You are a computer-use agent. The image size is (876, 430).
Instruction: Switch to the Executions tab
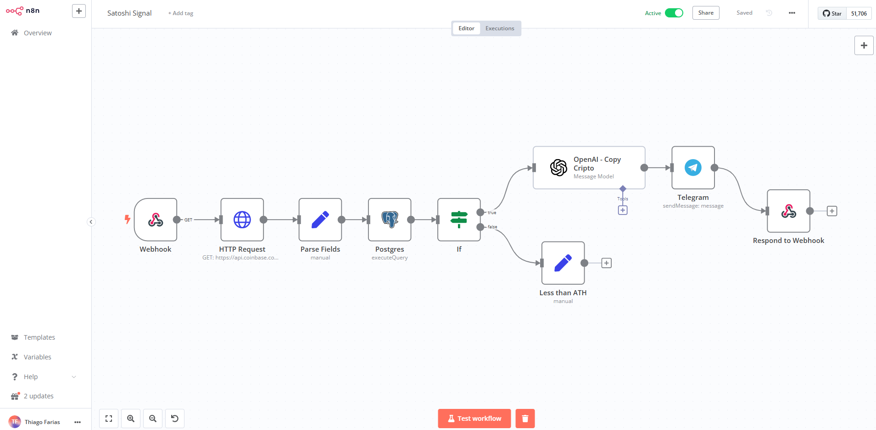(x=500, y=28)
